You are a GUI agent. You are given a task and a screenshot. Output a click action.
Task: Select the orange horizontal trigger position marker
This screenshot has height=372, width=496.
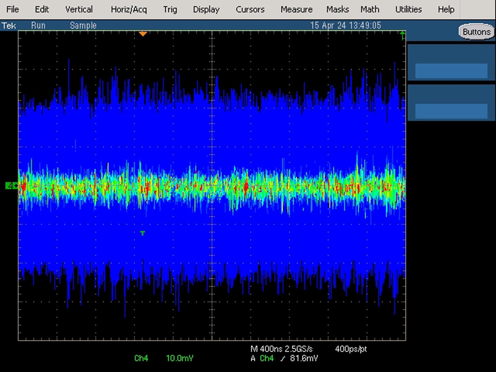pyautogui.click(x=143, y=34)
